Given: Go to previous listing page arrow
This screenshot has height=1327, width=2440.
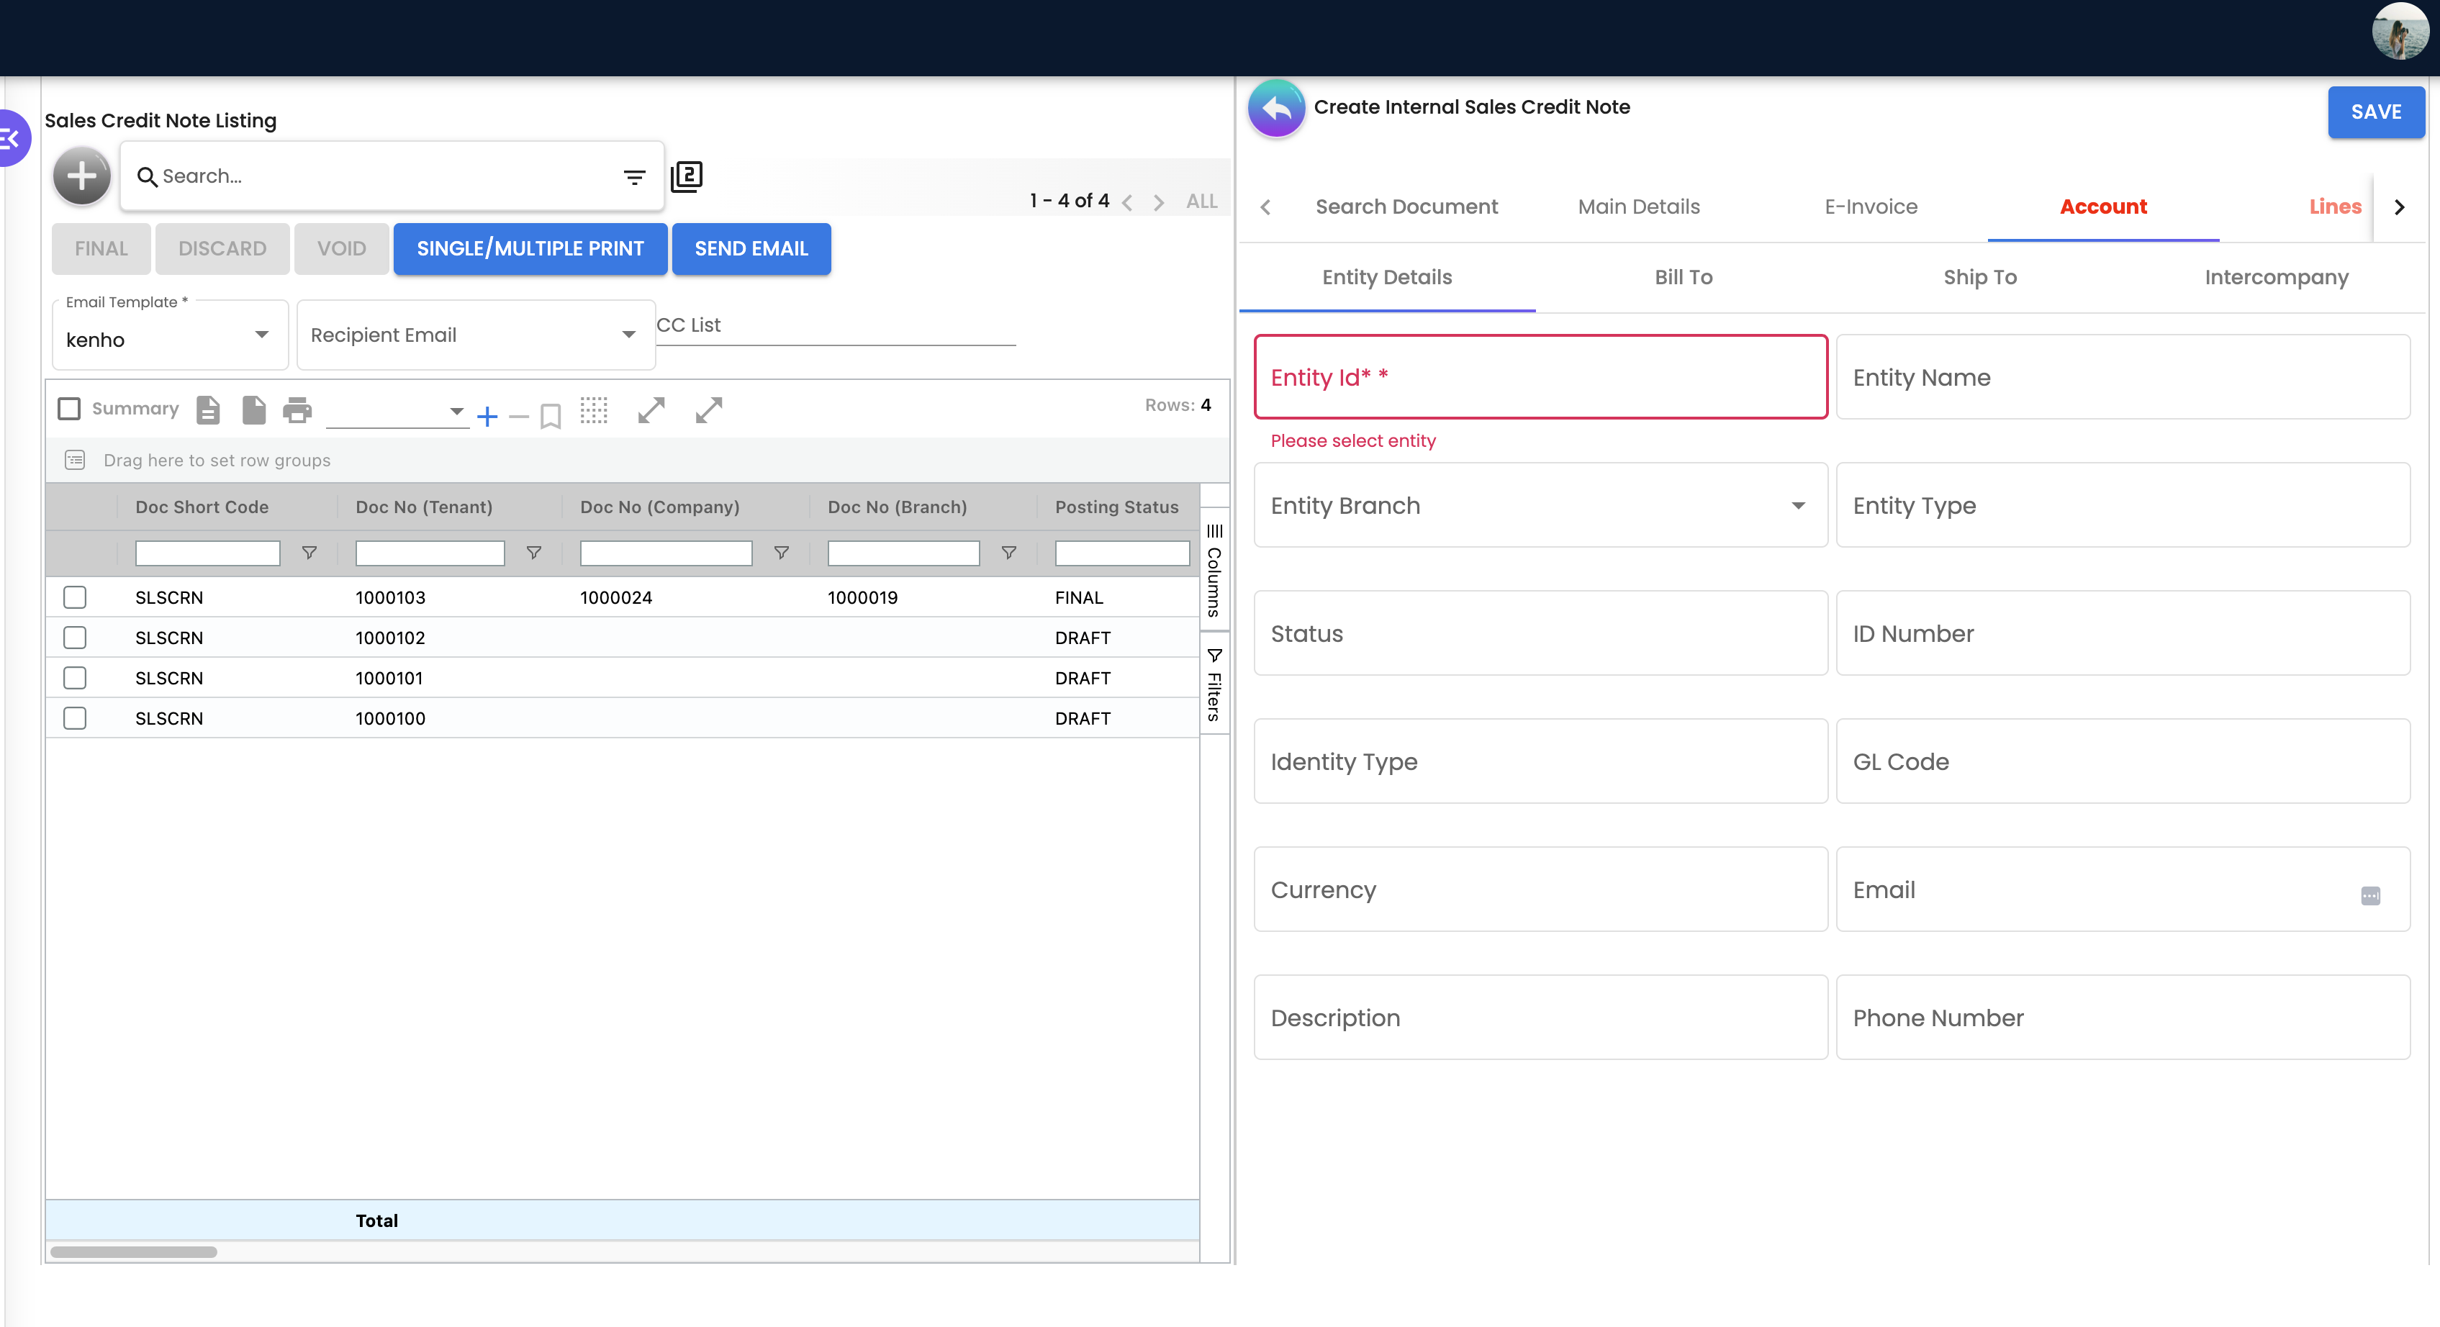Looking at the screenshot, I should (x=1127, y=201).
